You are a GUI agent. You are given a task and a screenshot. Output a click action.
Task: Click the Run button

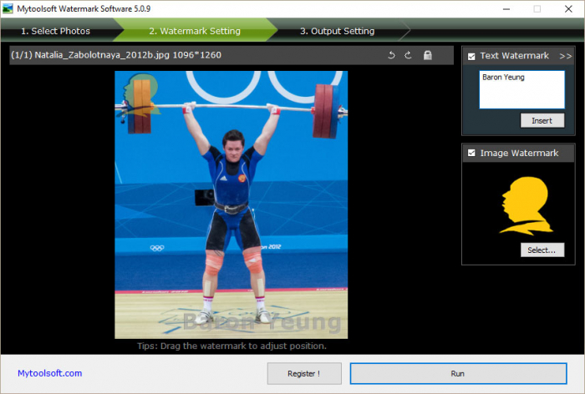[458, 373]
